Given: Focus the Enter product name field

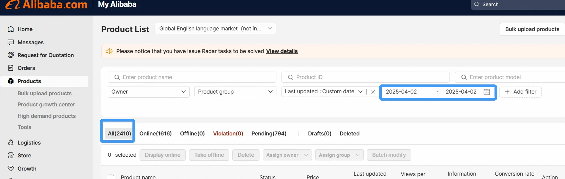Looking at the screenshot, I should 196,77.
